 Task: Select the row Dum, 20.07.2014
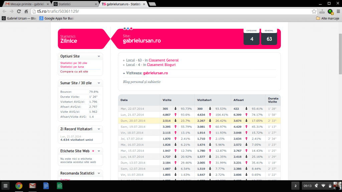(x=199, y=121)
